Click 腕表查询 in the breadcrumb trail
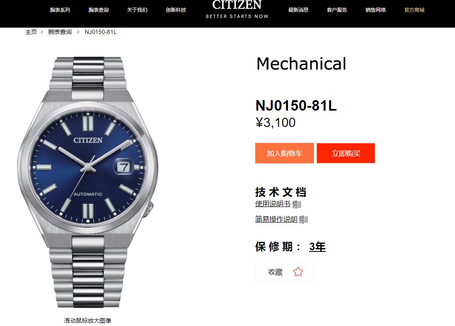 pyautogui.click(x=60, y=32)
